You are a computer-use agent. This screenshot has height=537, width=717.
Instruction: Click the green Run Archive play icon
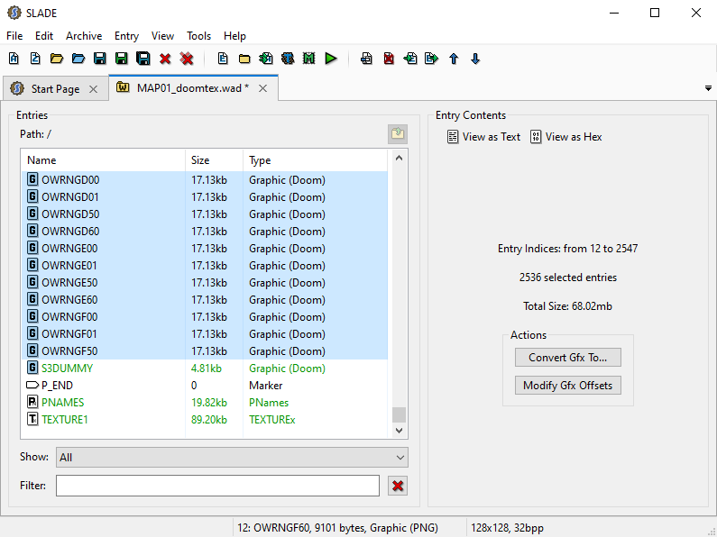coord(331,59)
